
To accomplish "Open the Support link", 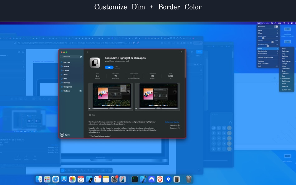I will (175, 128).
